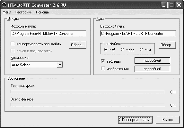Select the *.rtf file type radio button
This screenshot has height=128, width=184.
click(106, 50)
